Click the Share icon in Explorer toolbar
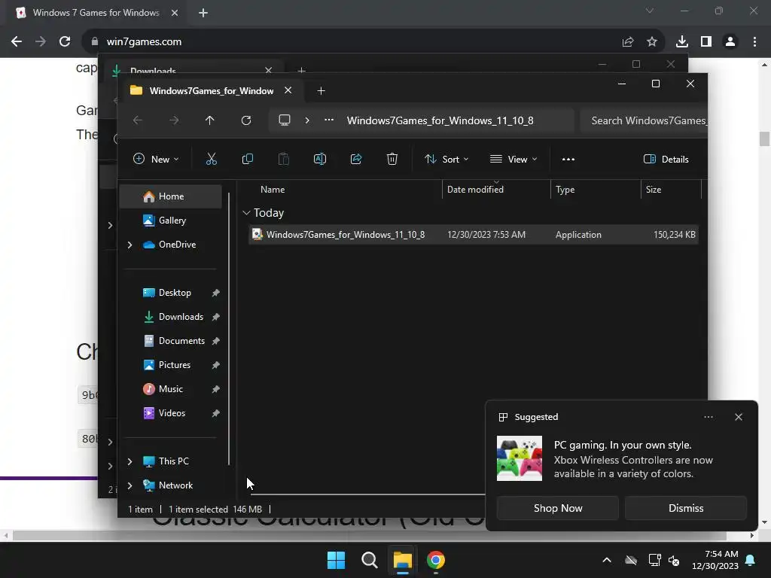771x578 pixels. (x=356, y=159)
